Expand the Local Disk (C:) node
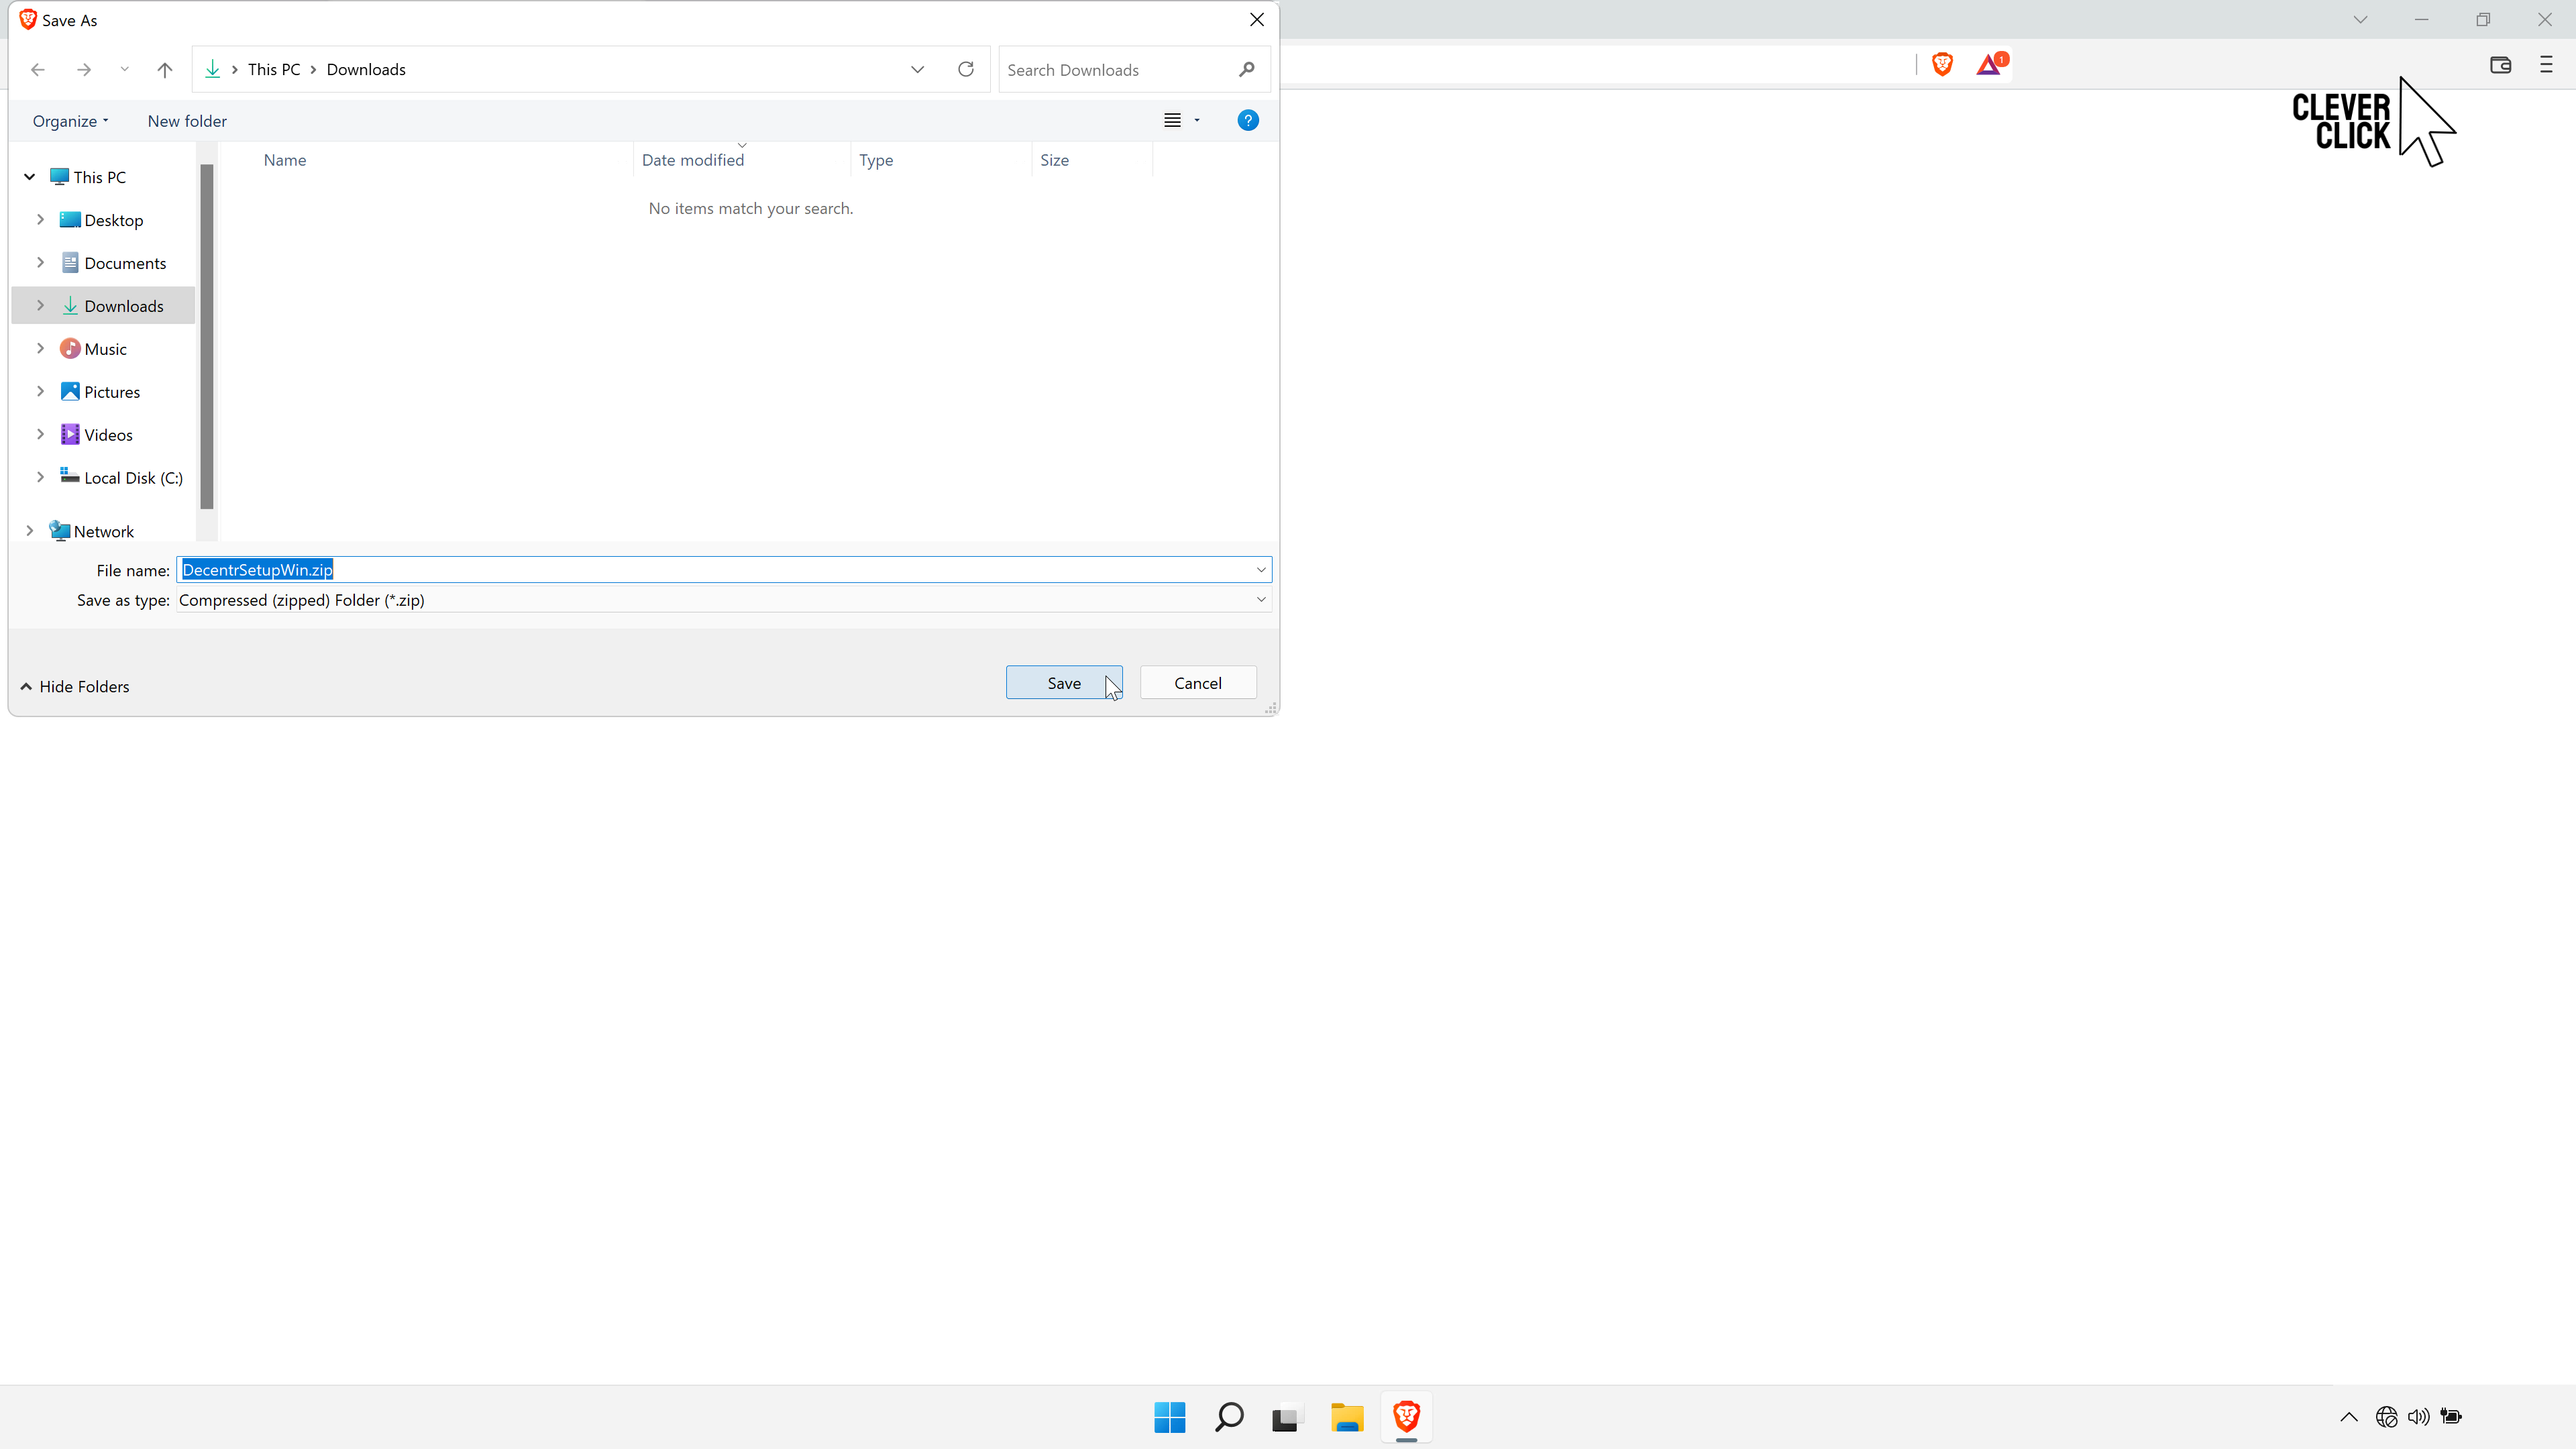Image resolution: width=2576 pixels, height=1449 pixels. (x=40, y=477)
